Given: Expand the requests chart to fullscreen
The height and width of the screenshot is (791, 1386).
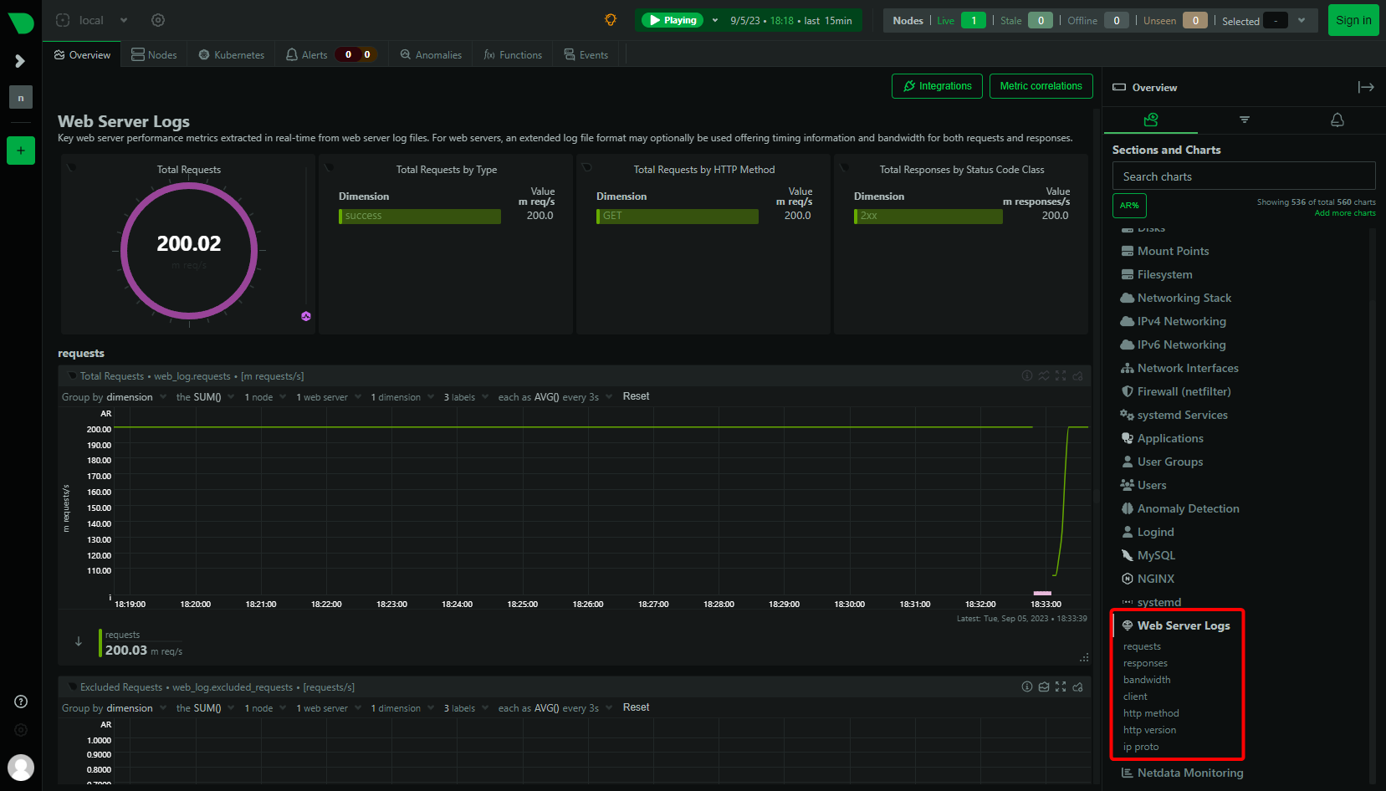Looking at the screenshot, I should pos(1061,375).
